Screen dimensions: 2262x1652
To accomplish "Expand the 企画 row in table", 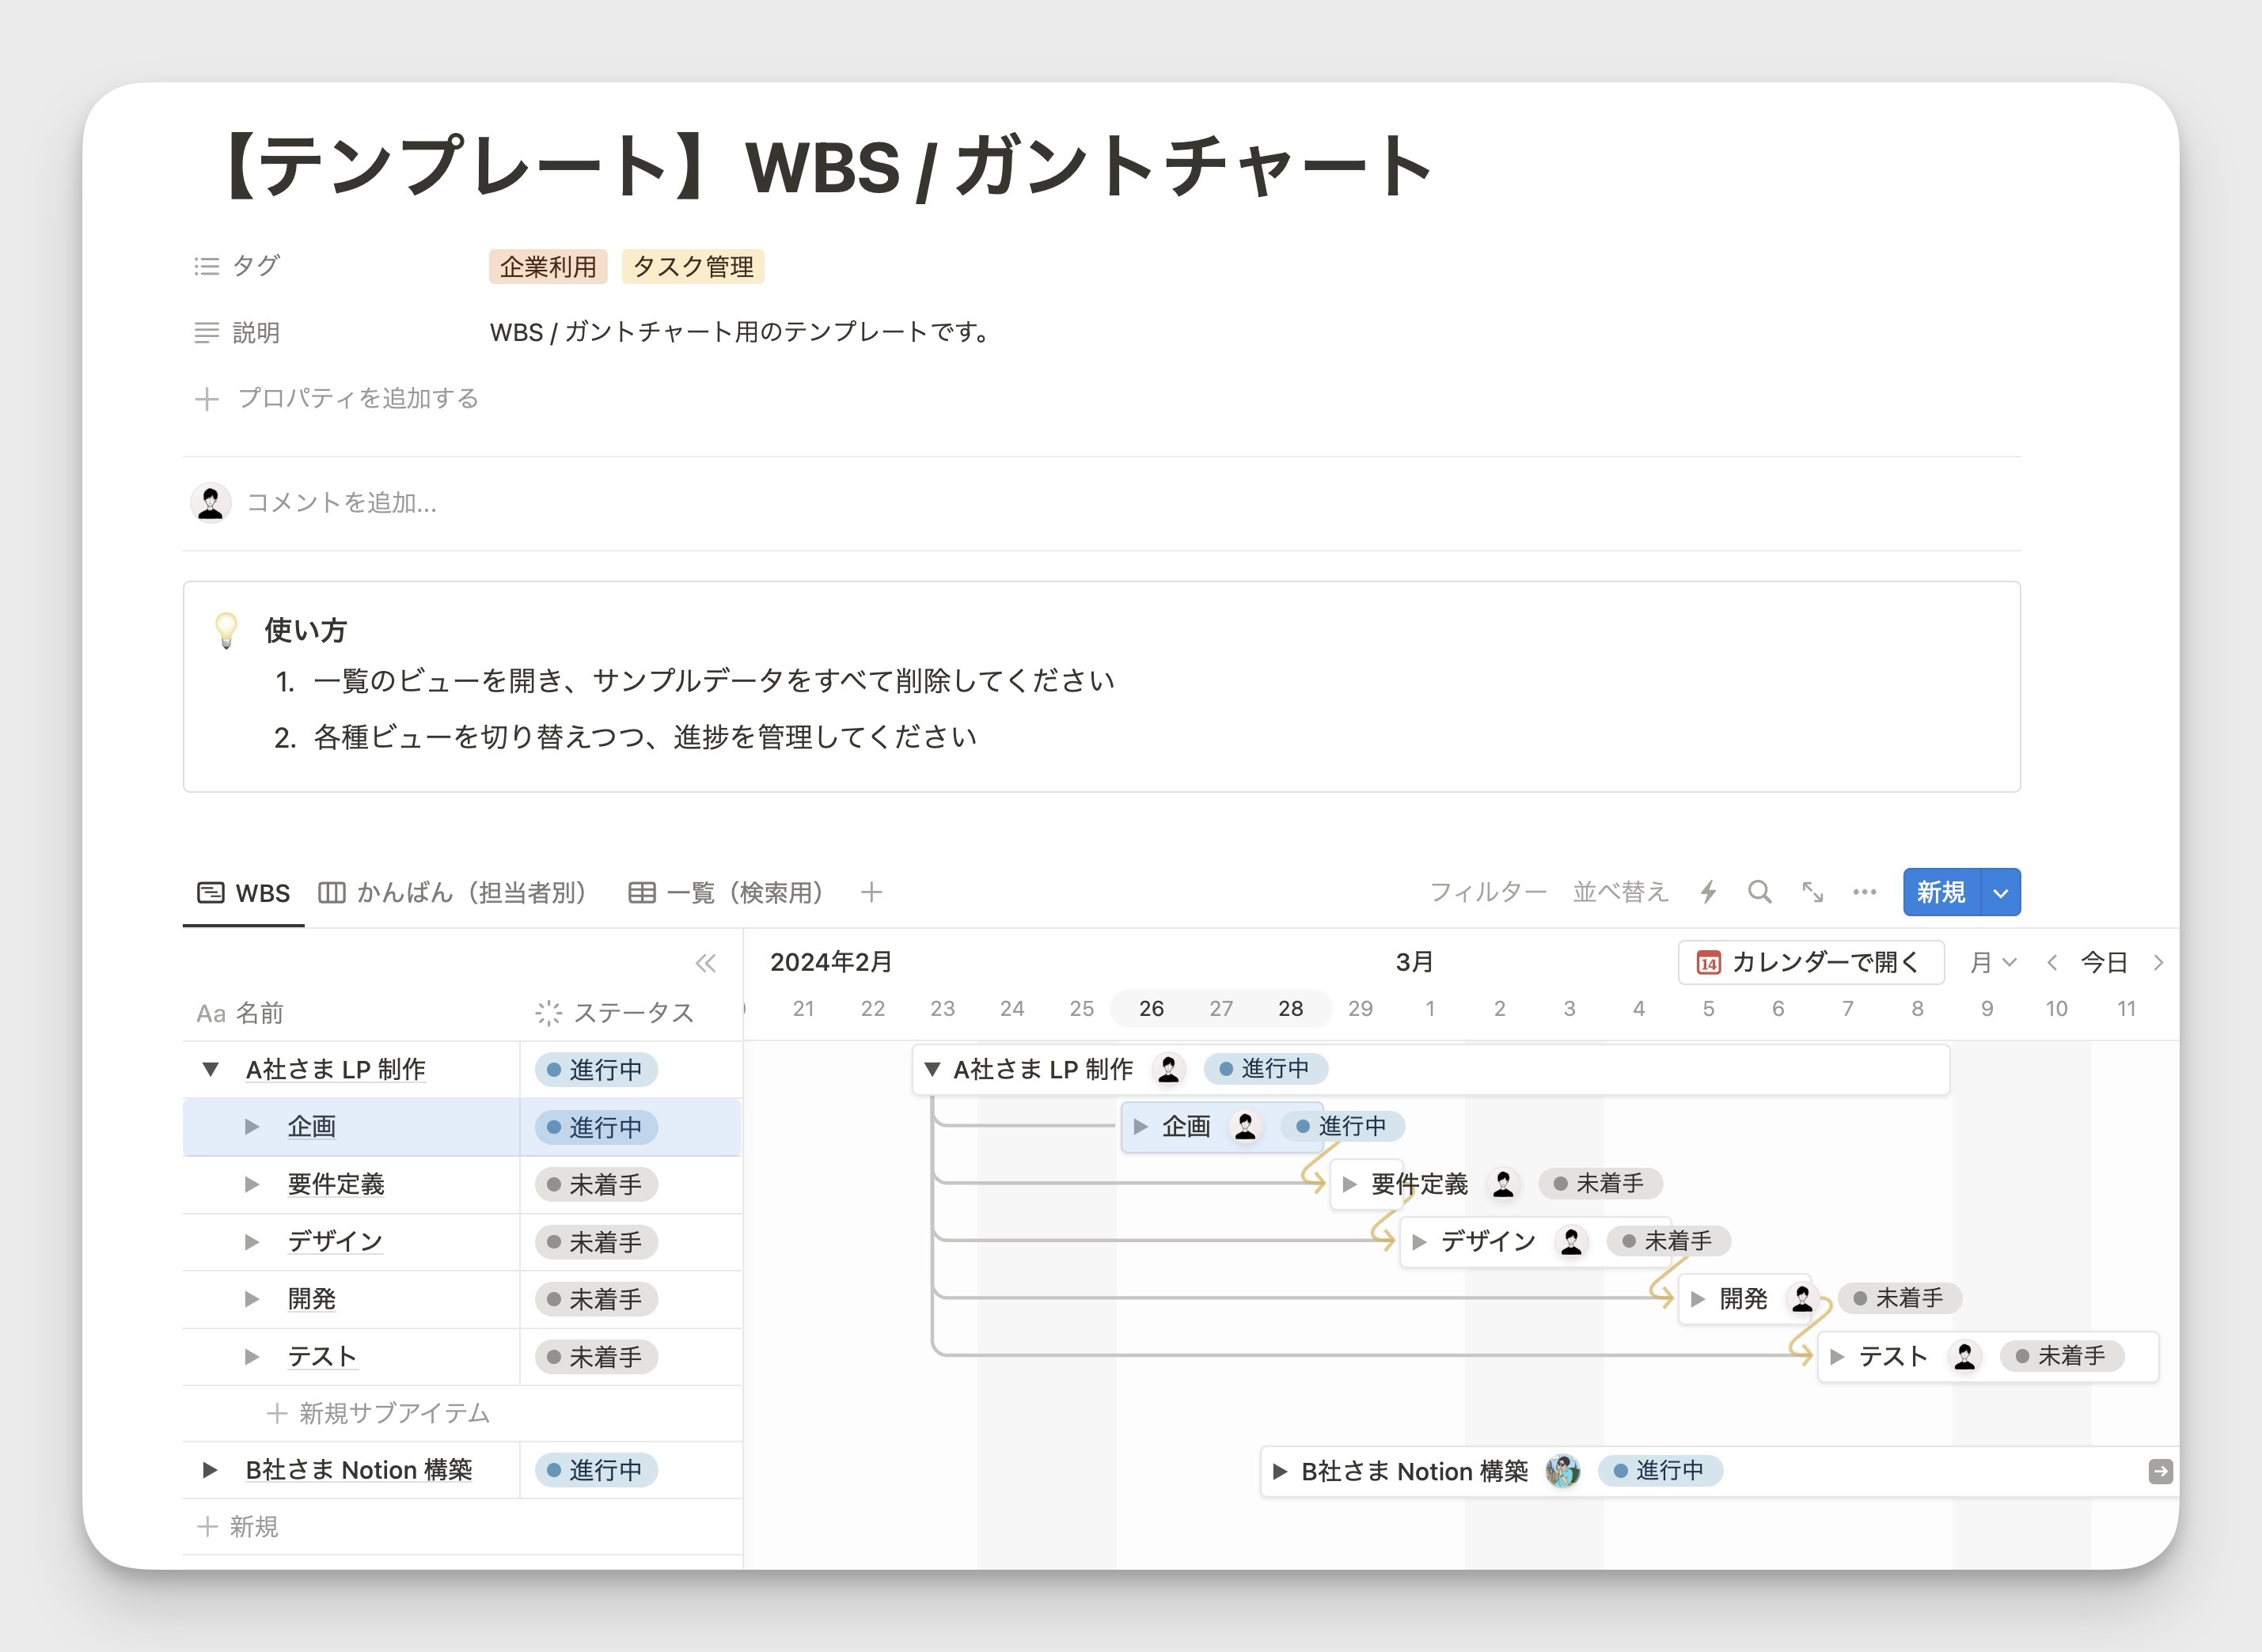I will [252, 1127].
